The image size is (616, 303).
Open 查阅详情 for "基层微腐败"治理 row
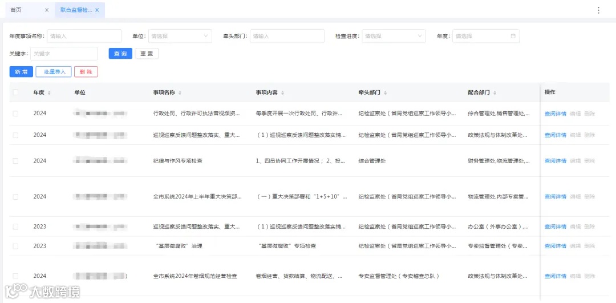[x=555, y=246]
